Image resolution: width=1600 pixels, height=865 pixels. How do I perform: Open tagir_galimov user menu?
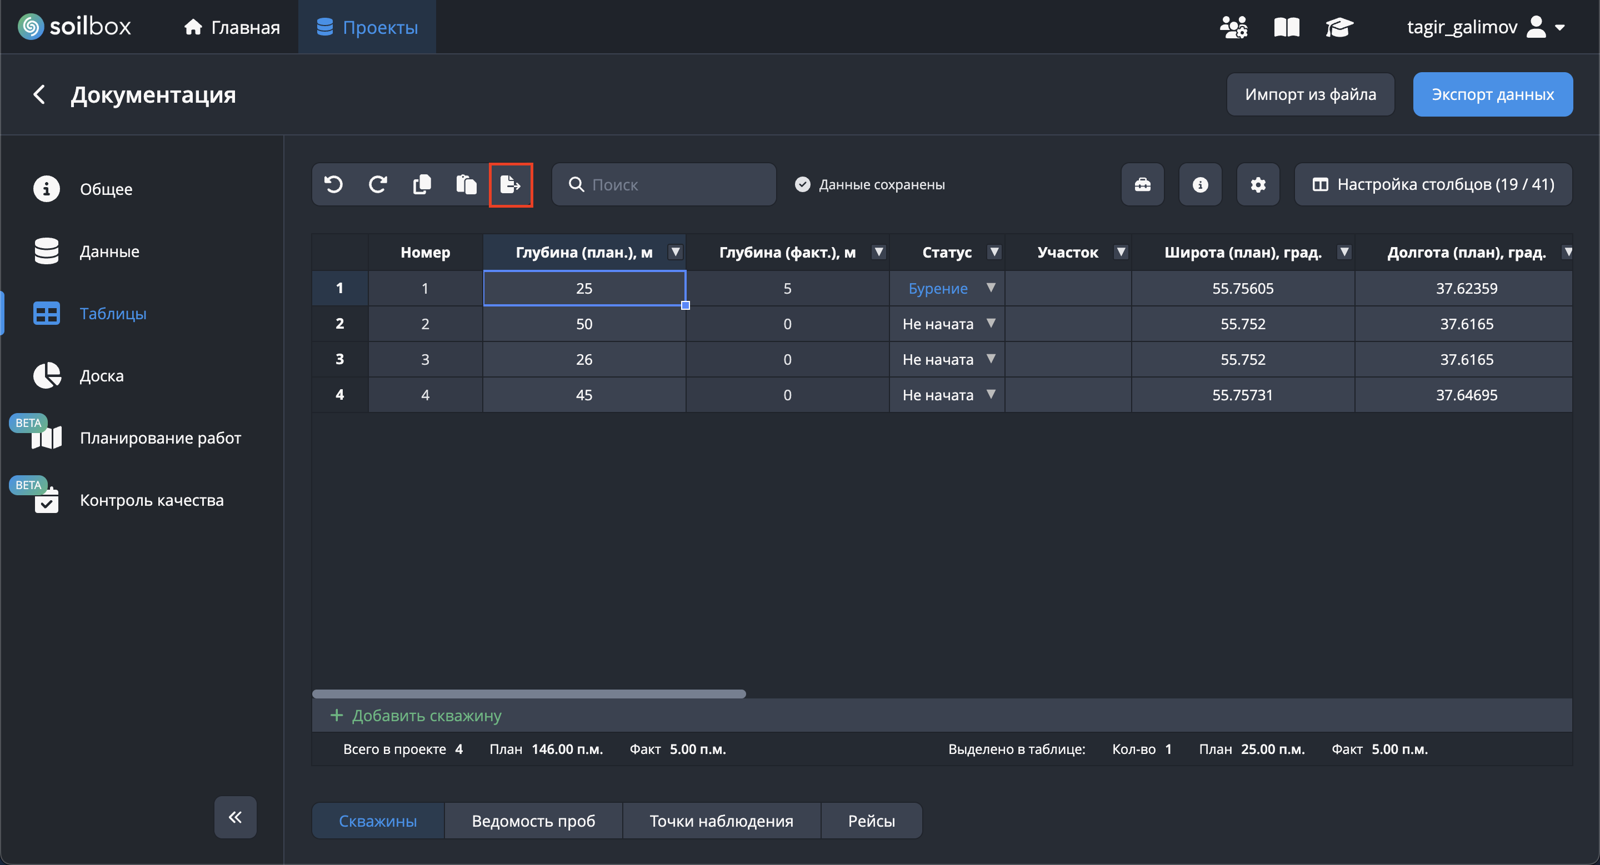1484,27
